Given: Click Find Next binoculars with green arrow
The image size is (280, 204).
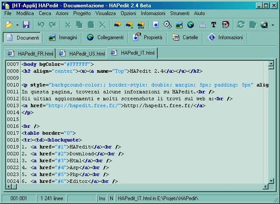Looking at the screenshot, I should tap(129, 25).
